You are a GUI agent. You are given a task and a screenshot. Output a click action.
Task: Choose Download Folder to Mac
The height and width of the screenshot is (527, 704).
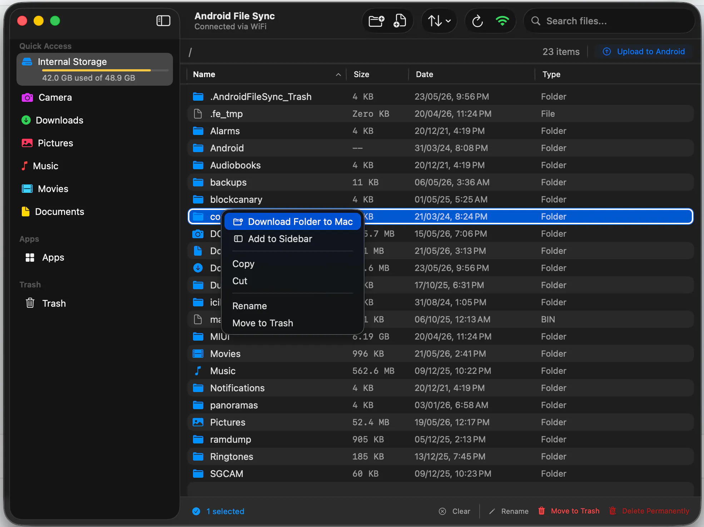(x=293, y=222)
